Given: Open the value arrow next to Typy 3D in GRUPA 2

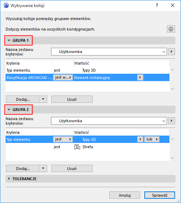Looking at the screenshot, I should tap(140, 139).
